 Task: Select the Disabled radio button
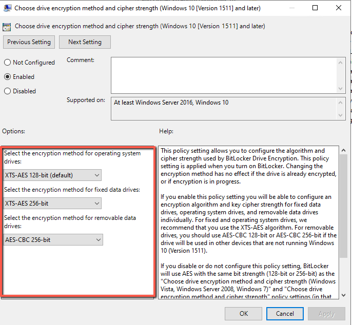tap(7, 91)
